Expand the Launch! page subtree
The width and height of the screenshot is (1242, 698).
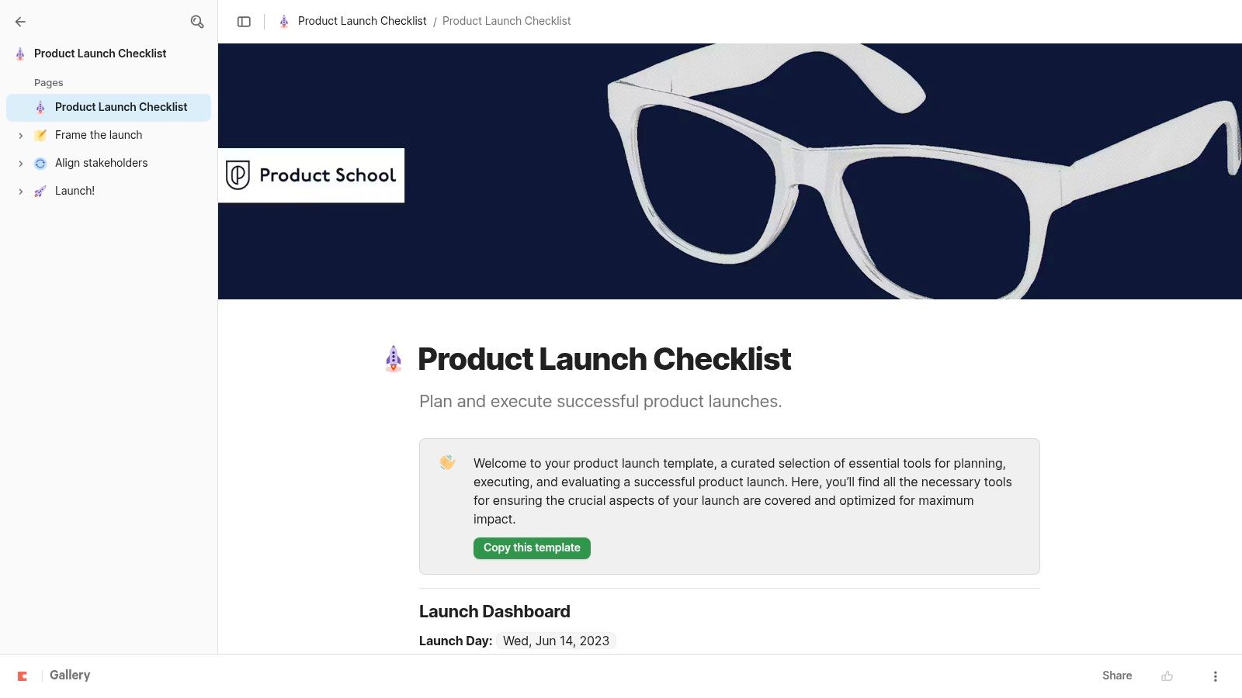pyautogui.click(x=21, y=191)
